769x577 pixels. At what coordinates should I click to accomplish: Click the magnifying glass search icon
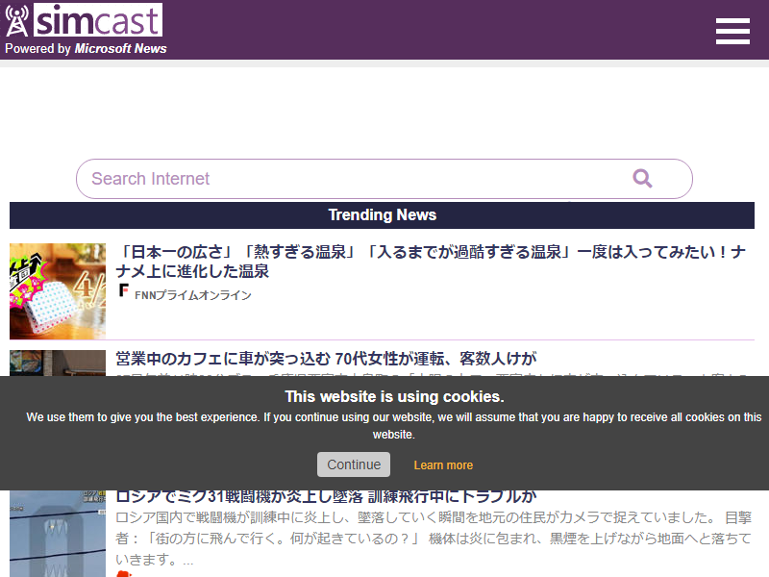pos(642,178)
